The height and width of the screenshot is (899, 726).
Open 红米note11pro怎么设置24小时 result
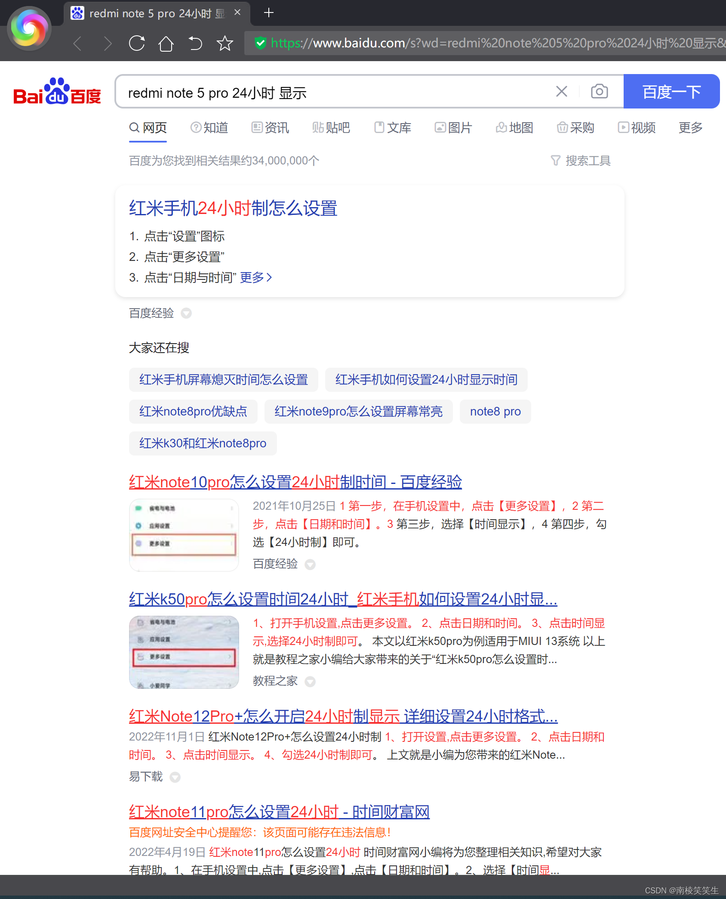(280, 812)
